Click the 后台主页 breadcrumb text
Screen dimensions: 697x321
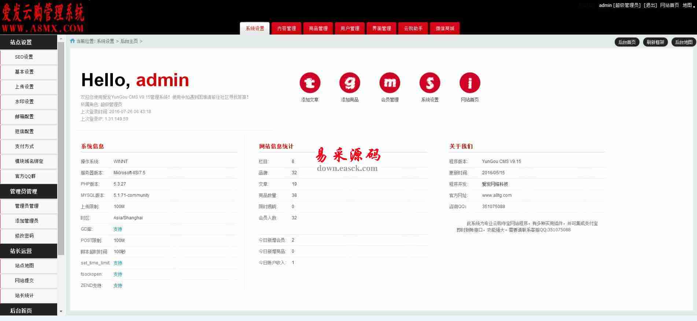point(129,41)
